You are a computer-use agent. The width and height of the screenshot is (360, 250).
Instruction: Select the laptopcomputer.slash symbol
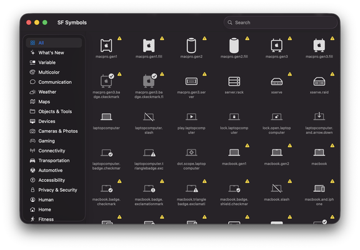149,117
